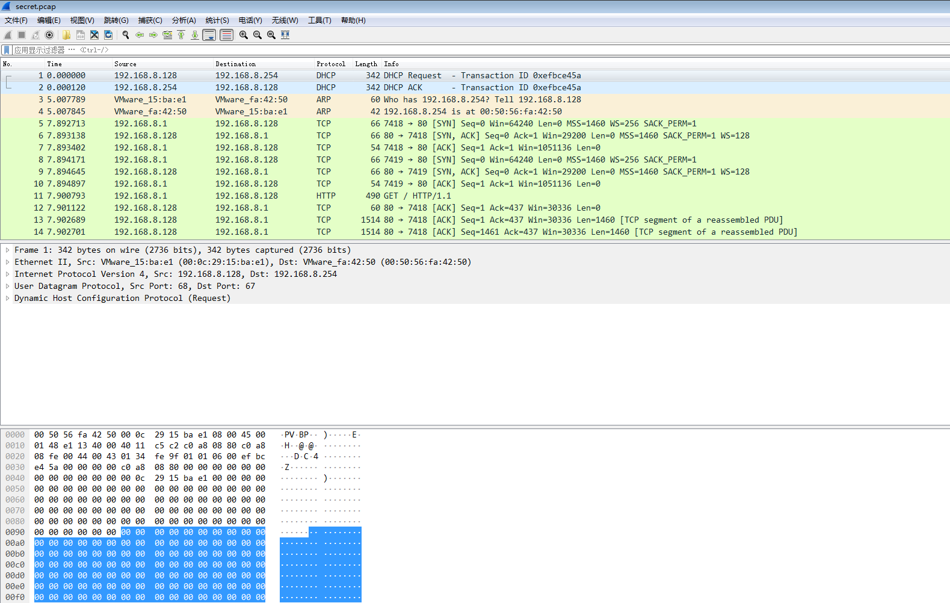Click the zoom out magnifier icon
Screen dimensions: 950x603
click(x=258, y=35)
